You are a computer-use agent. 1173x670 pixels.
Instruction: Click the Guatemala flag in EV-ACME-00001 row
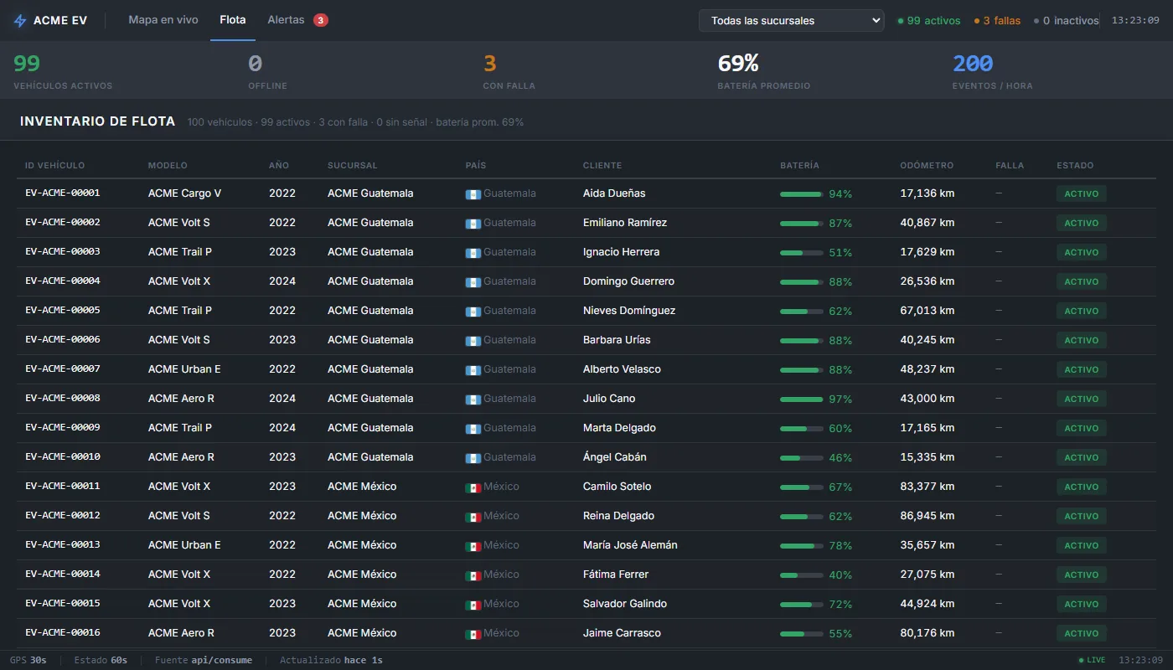pos(473,194)
